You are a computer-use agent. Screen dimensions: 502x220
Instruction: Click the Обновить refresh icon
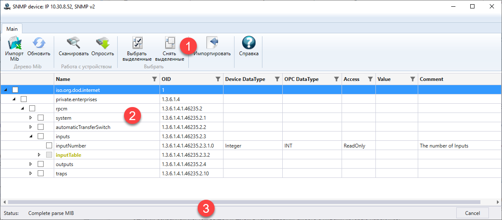(39, 43)
